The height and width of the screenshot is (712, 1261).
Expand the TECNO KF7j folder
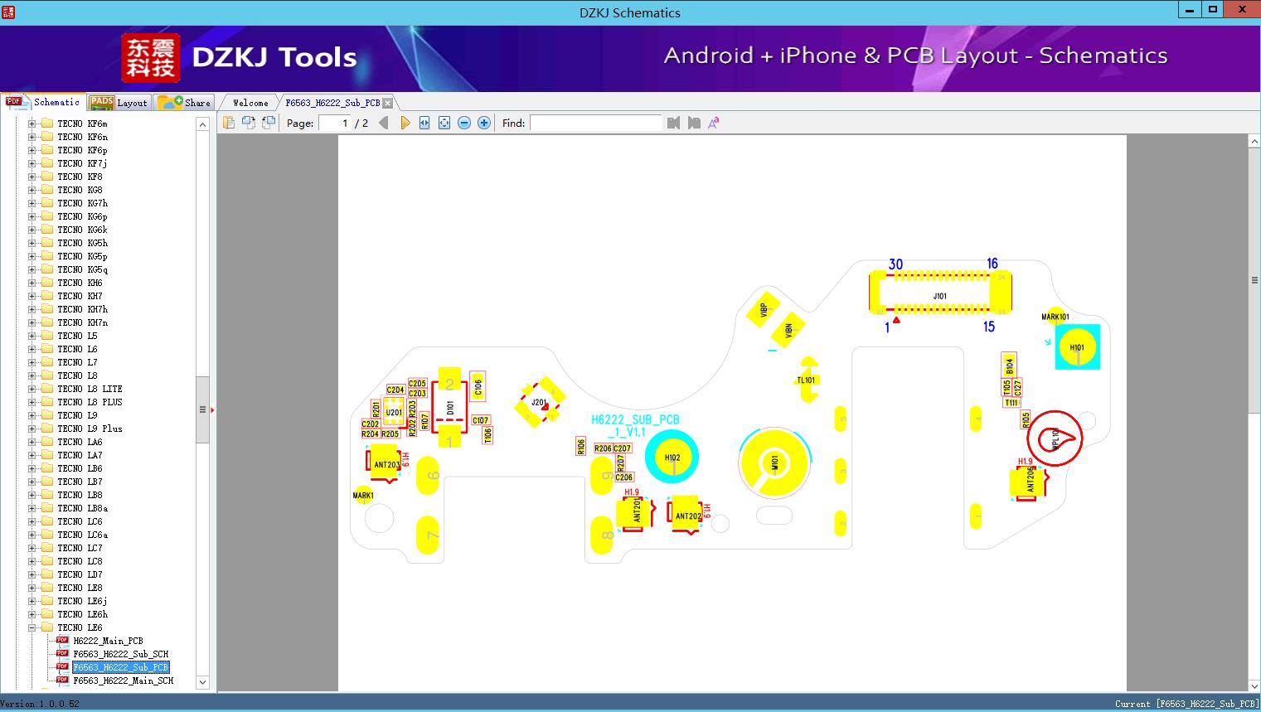pos(32,163)
